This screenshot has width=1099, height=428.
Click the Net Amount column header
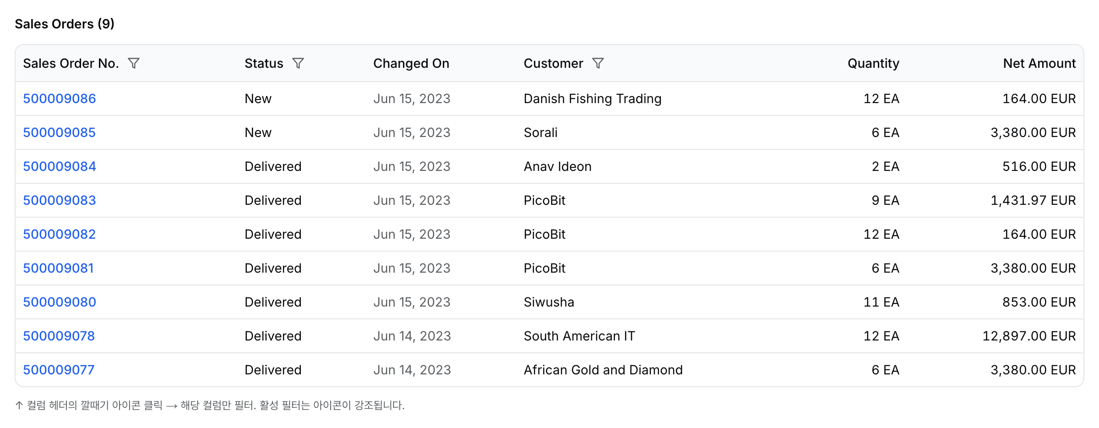tap(1039, 63)
